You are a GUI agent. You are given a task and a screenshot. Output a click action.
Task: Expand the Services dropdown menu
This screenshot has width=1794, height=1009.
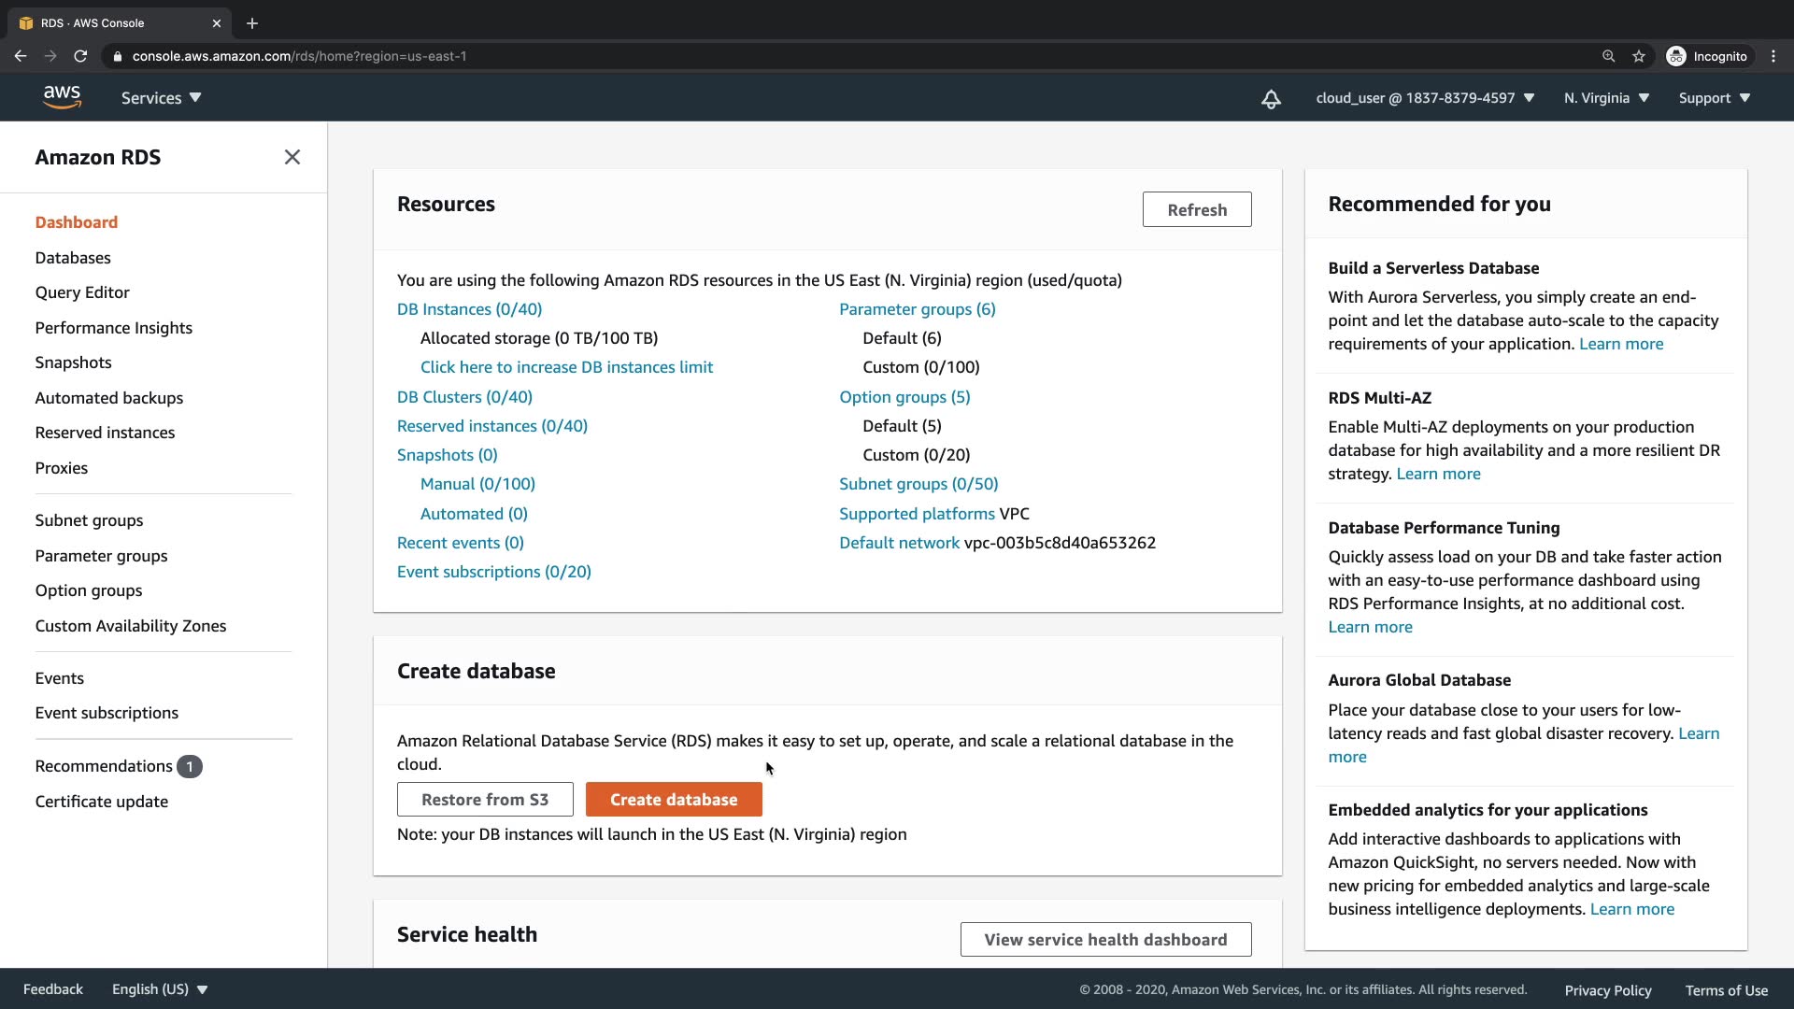[x=161, y=98]
